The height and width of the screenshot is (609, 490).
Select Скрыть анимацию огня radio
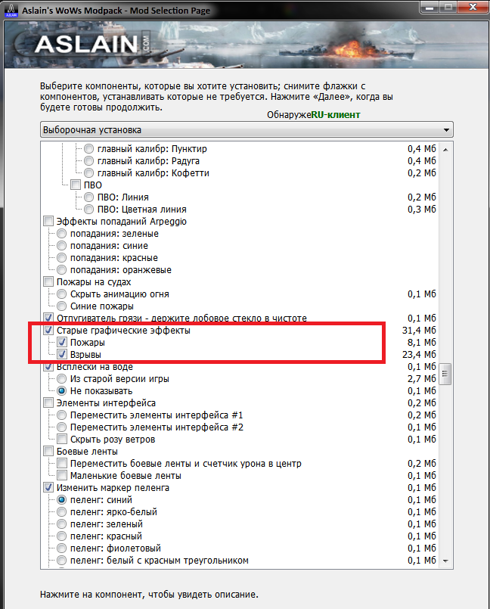pos(62,294)
